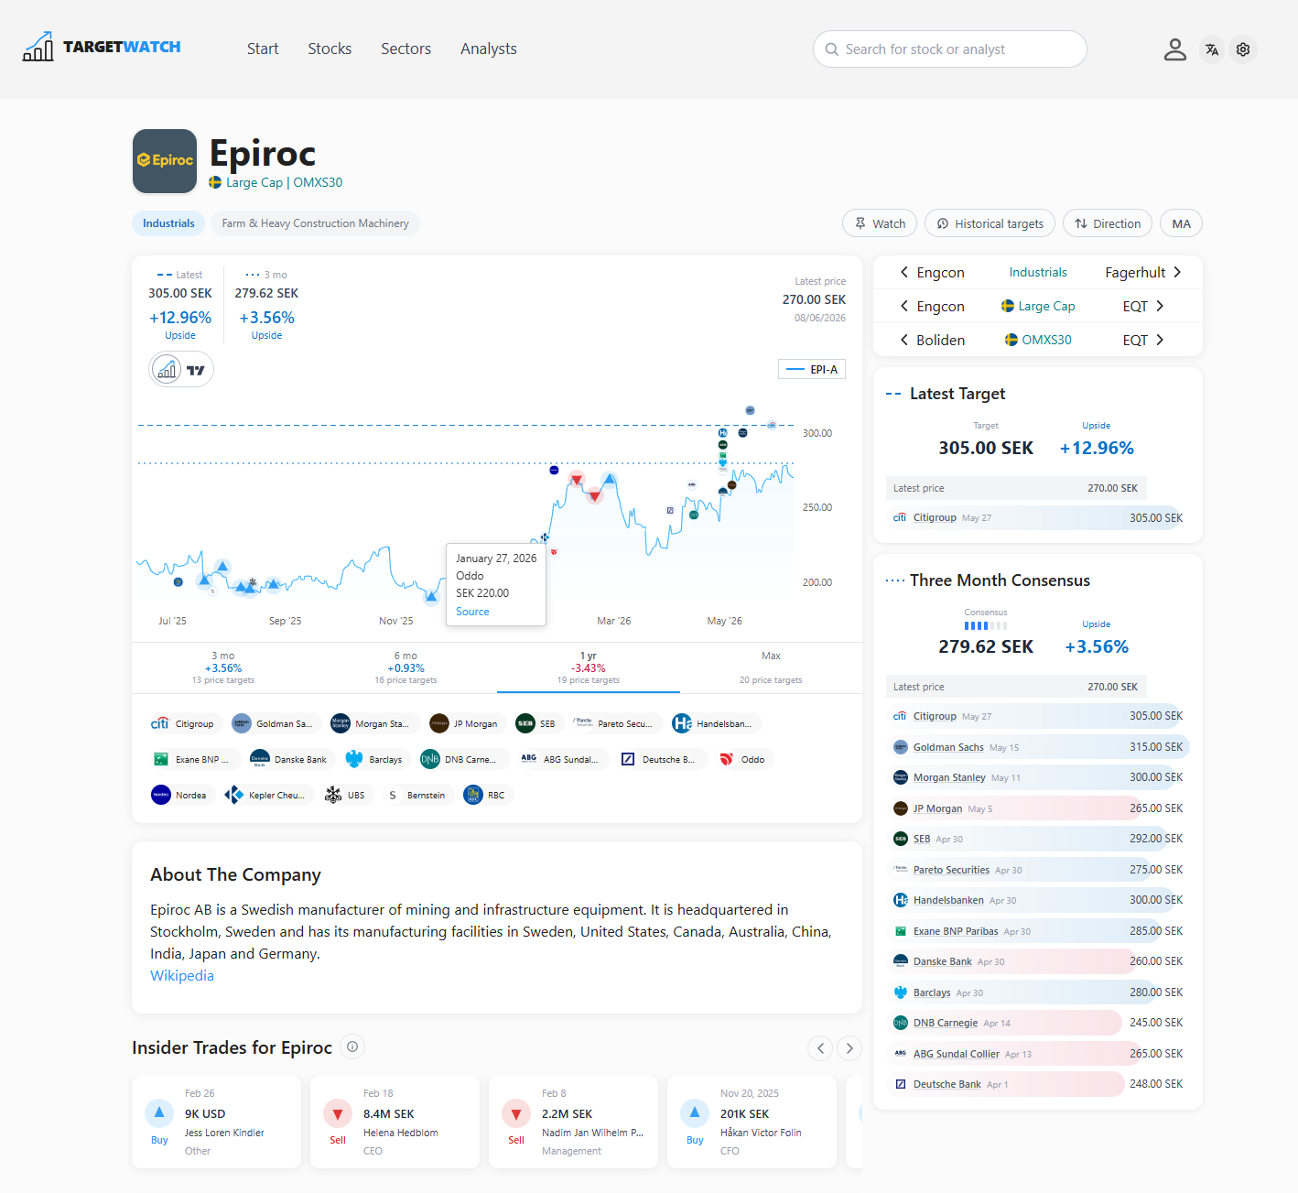Image resolution: width=1298 pixels, height=1193 pixels.
Task: Show previous insider trades with the left arrow
Action: (x=820, y=1048)
